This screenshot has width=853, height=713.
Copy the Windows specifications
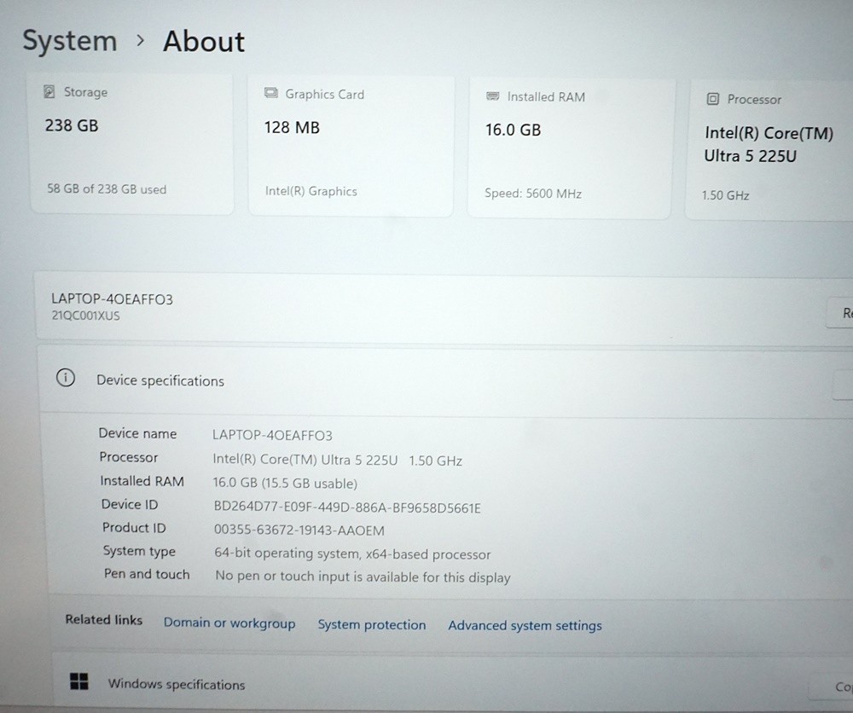tap(832, 687)
